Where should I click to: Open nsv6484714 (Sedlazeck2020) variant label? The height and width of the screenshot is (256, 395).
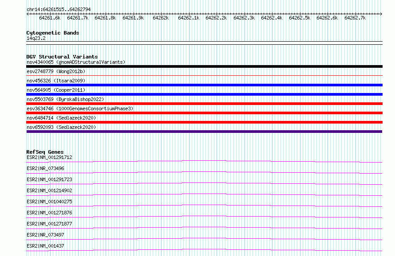click(61, 118)
